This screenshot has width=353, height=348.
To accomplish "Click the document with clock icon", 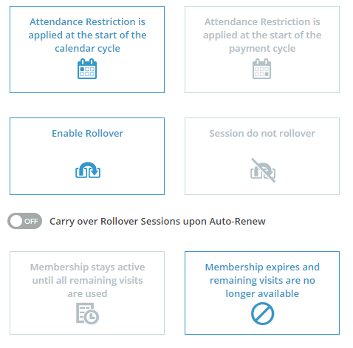I will click(x=87, y=313).
